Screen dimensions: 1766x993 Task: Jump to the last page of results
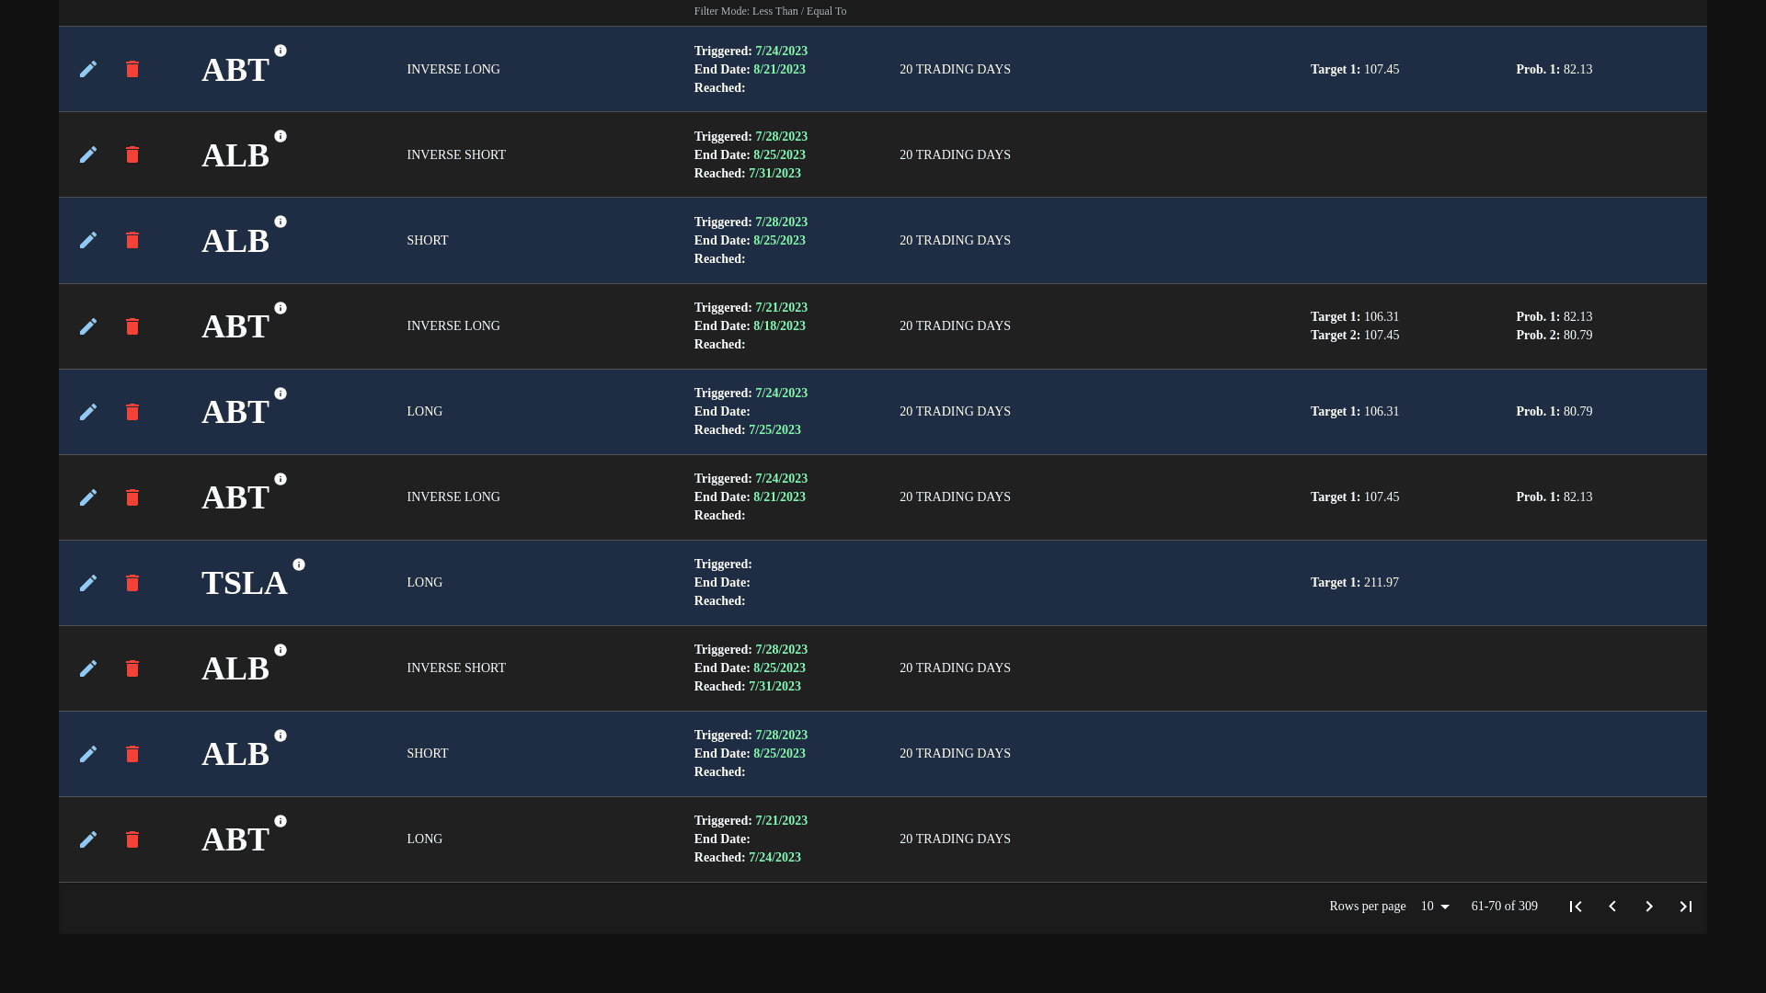pos(1686,907)
